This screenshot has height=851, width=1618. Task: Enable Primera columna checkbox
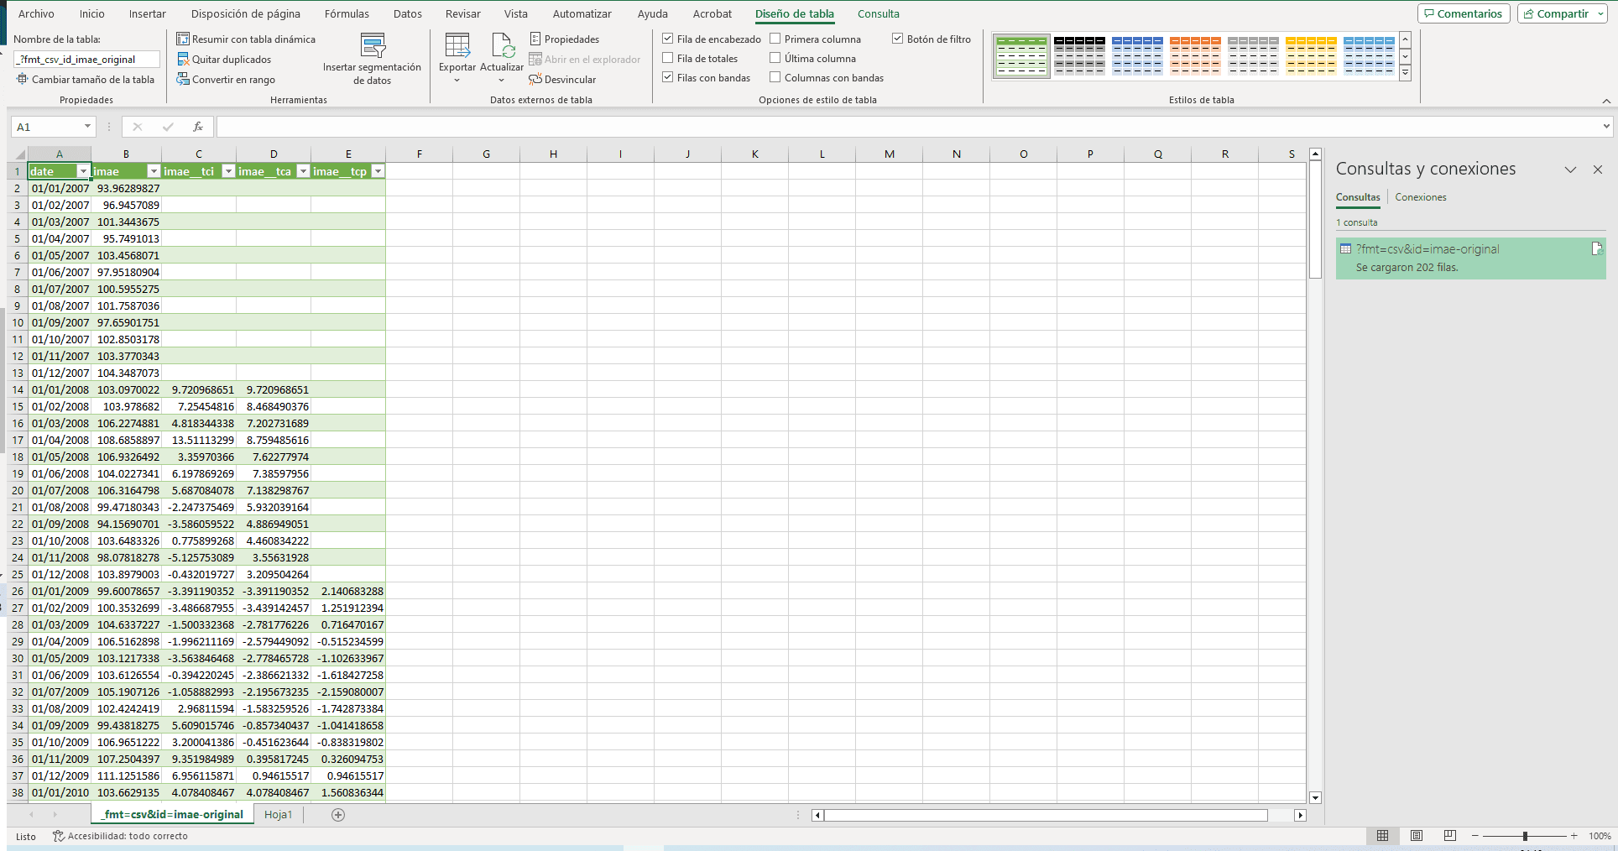pyautogui.click(x=775, y=39)
